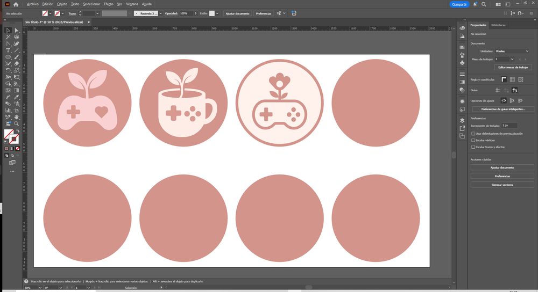Select the Hand tool
Viewport: 538px width, 292px height.
16,117
